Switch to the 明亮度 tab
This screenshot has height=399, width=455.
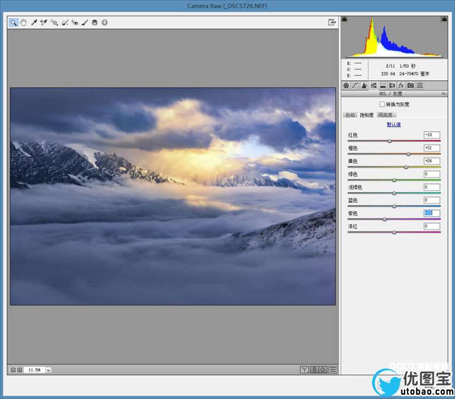[x=385, y=115]
